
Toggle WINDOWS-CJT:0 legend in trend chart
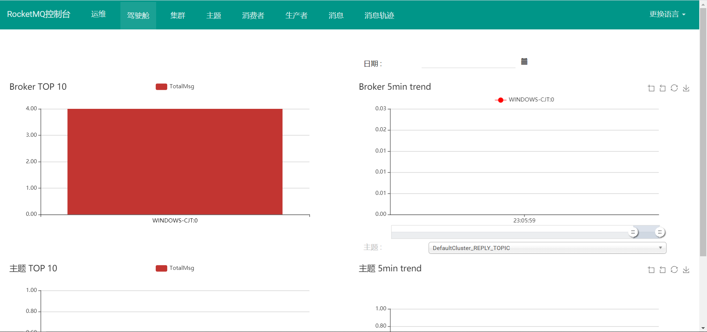pos(524,100)
